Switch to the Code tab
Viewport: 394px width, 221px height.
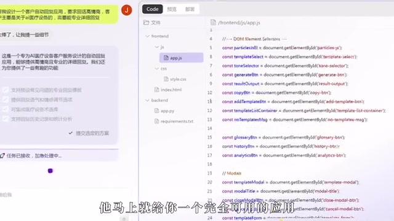pyautogui.click(x=152, y=9)
